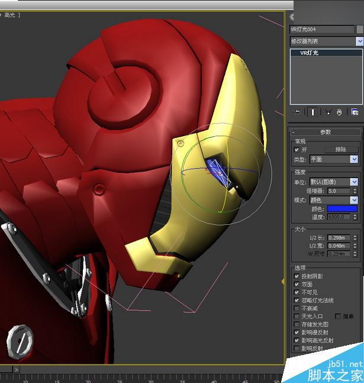Click the 高光 viewport shading label

tap(9, 15)
